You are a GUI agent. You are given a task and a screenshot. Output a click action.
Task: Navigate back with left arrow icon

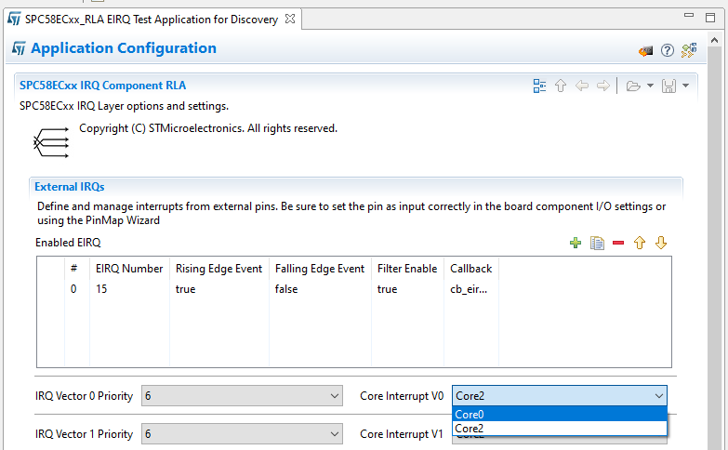pyautogui.click(x=582, y=86)
